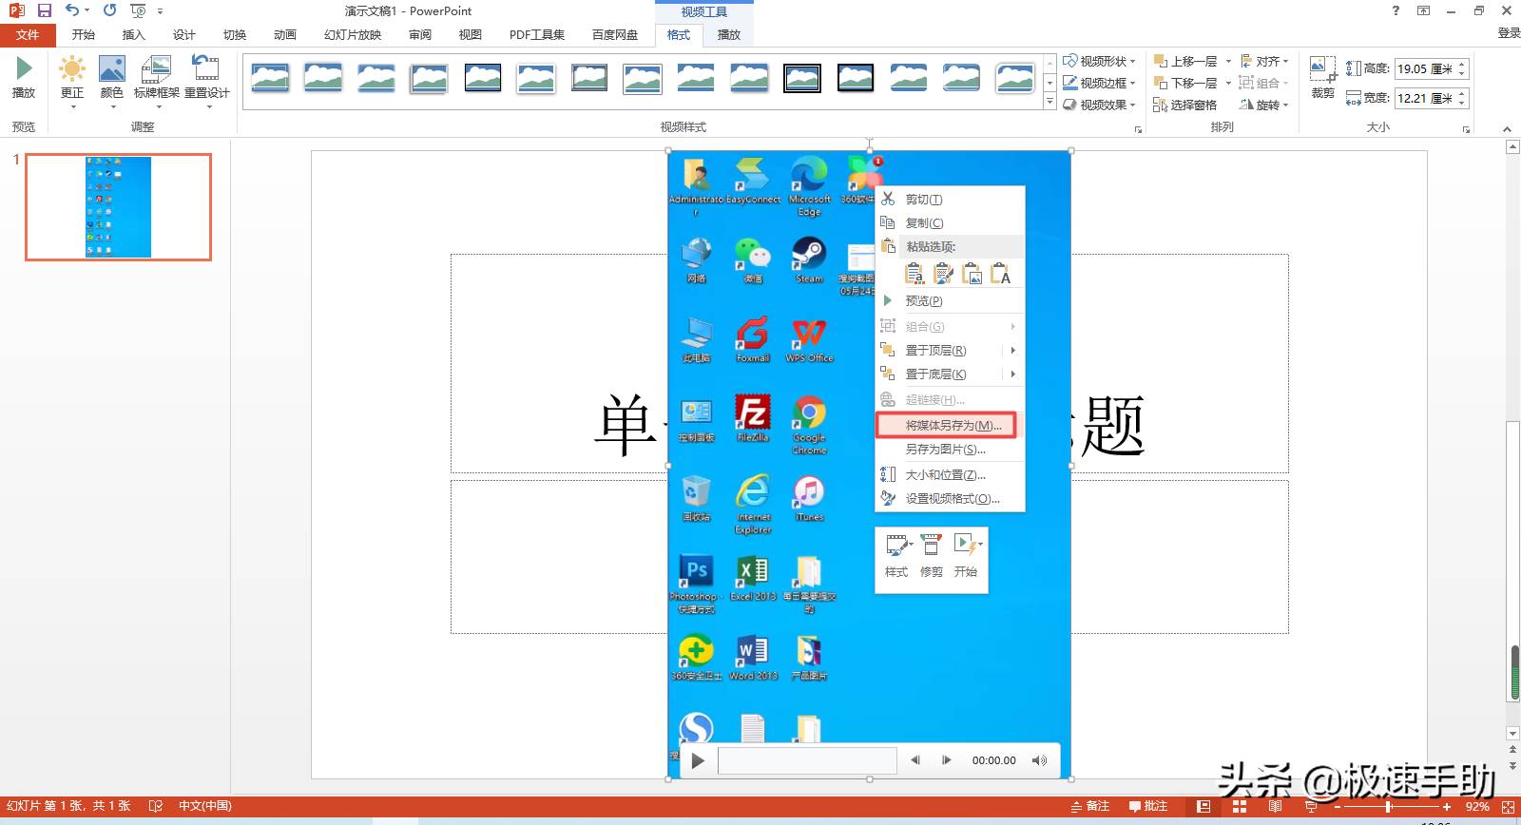This screenshot has height=825, width=1521.
Task: Click 登录 sign in link
Action: pyautogui.click(x=1509, y=33)
